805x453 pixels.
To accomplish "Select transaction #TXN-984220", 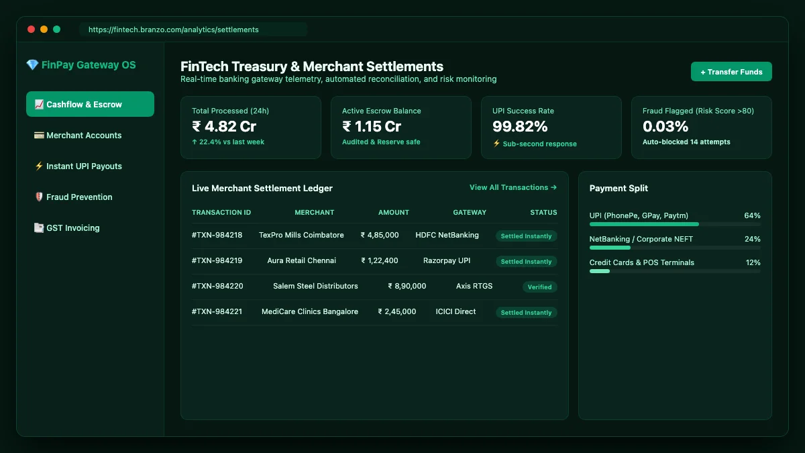I will 217,287.
